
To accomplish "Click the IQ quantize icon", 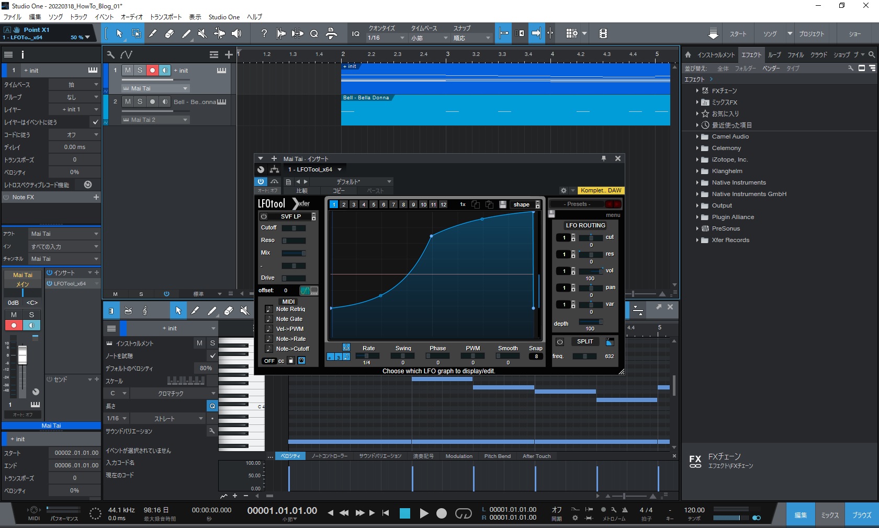I will point(356,33).
